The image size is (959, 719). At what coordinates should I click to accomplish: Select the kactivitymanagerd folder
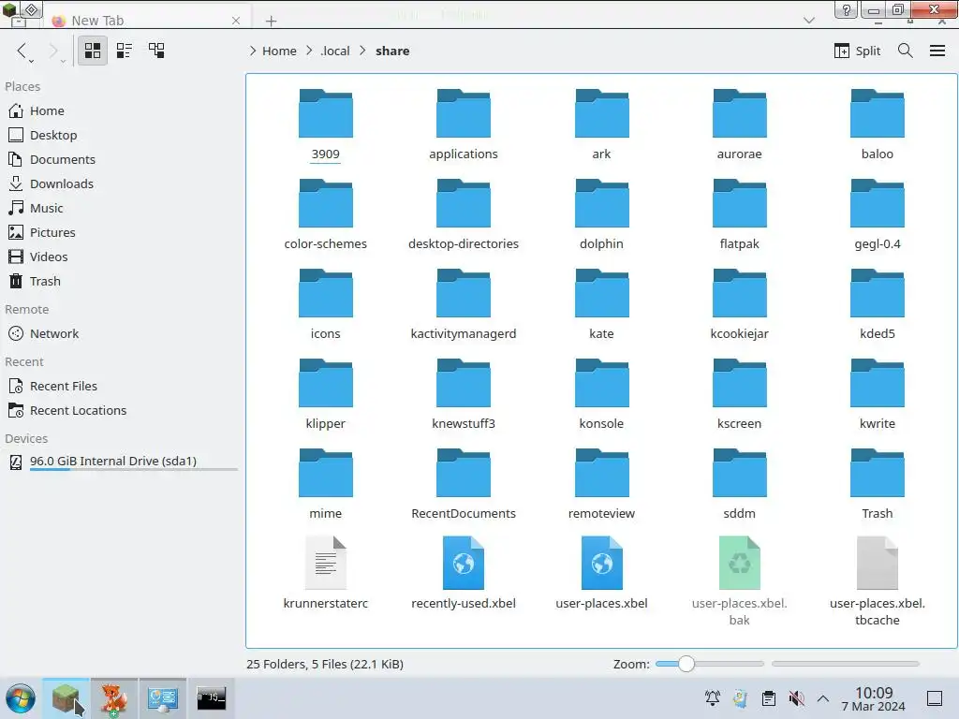click(x=463, y=305)
